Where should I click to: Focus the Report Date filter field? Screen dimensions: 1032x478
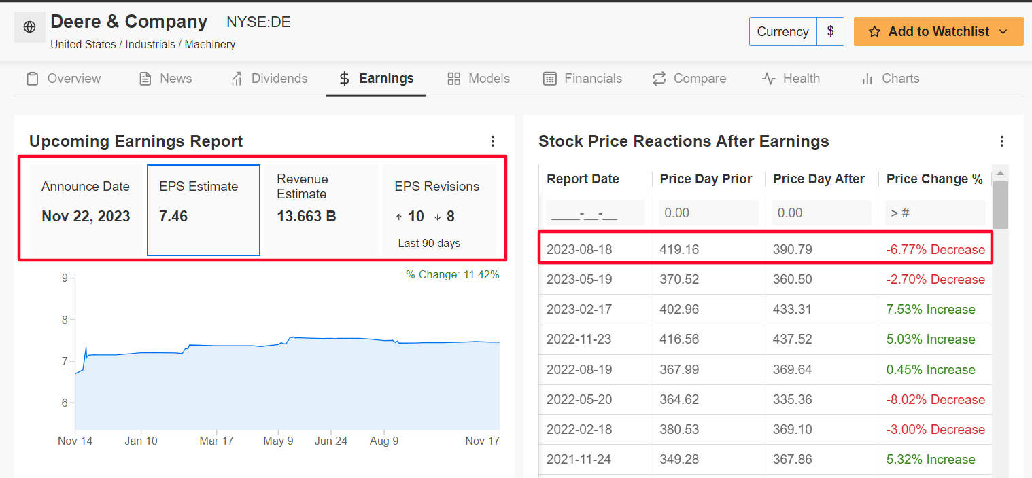[x=596, y=213]
